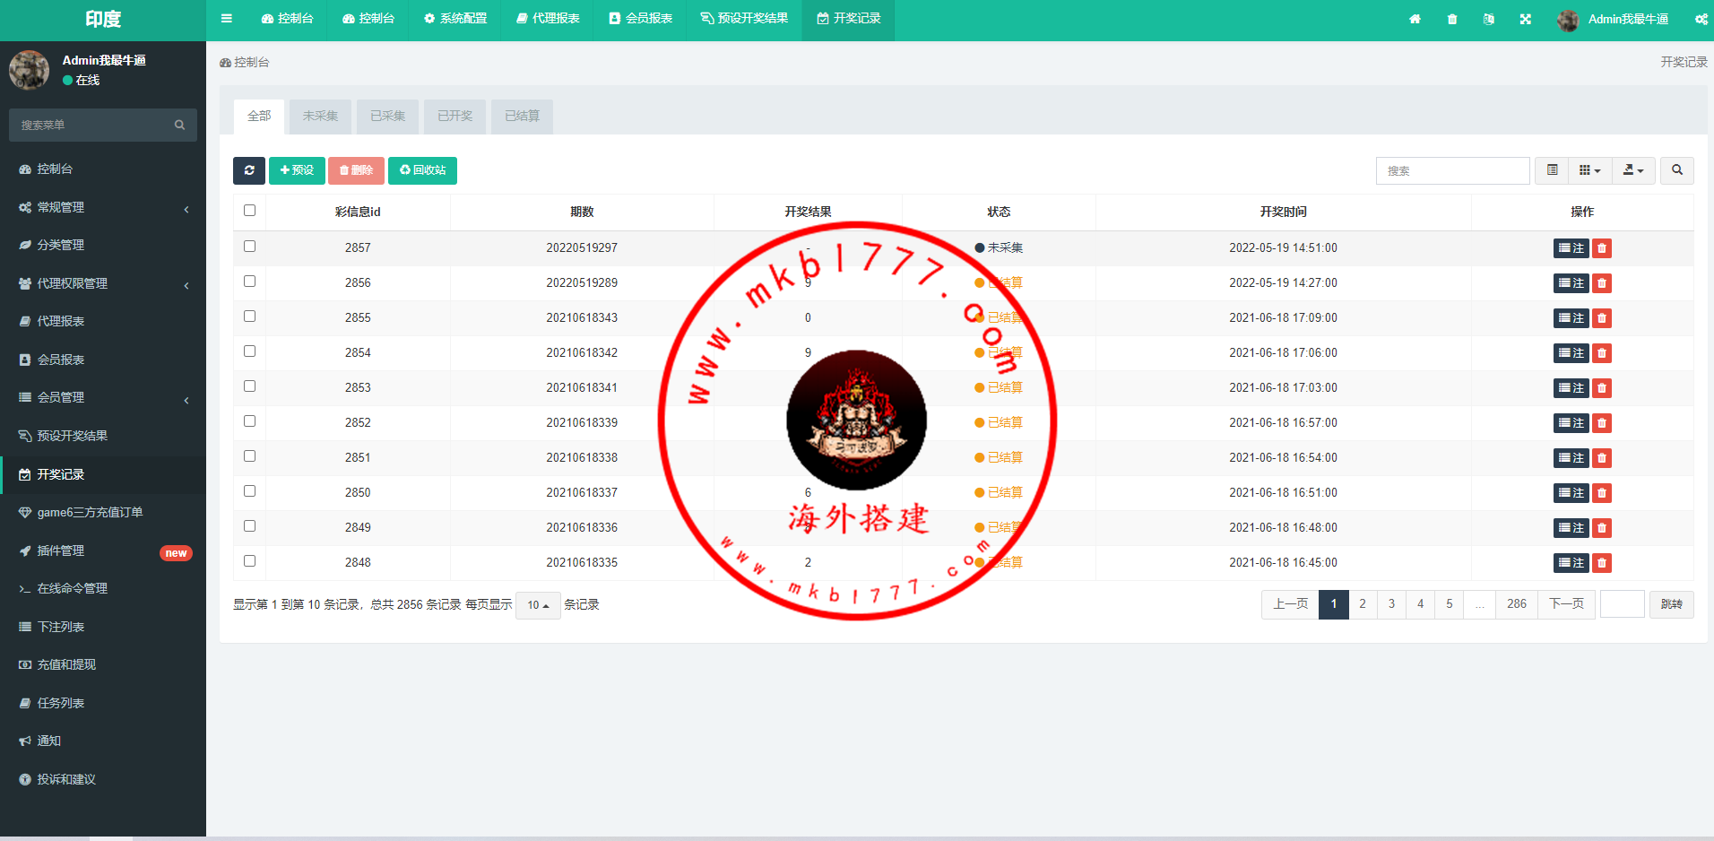Image resolution: width=1714 pixels, height=841 pixels.
Task: Go to 下一页 next page
Action: click(x=1566, y=604)
